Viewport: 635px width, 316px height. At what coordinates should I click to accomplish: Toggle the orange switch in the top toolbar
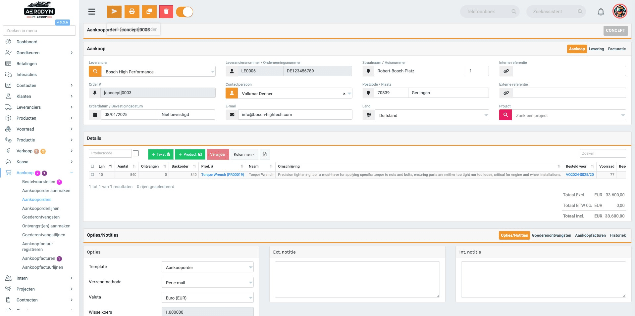pos(185,12)
